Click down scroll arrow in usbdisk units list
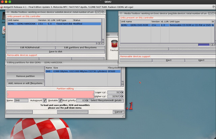The height and width of the screenshot is (139, 216). pos(103,43)
